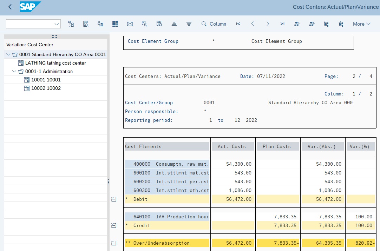Select the search Column magnifier icon
The width and height of the screenshot is (380, 251).
pos(204,24)
